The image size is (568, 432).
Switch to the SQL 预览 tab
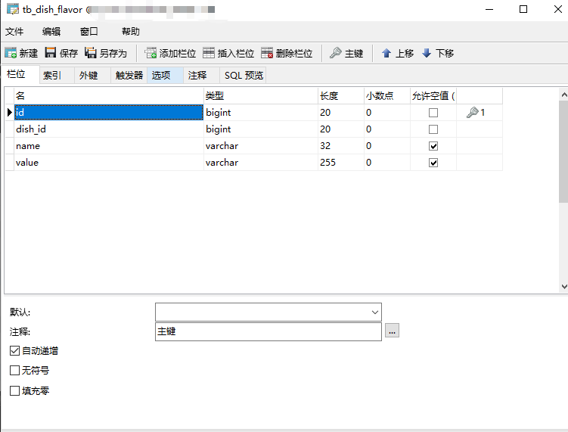pyautogui.click(x=243, y=76)
